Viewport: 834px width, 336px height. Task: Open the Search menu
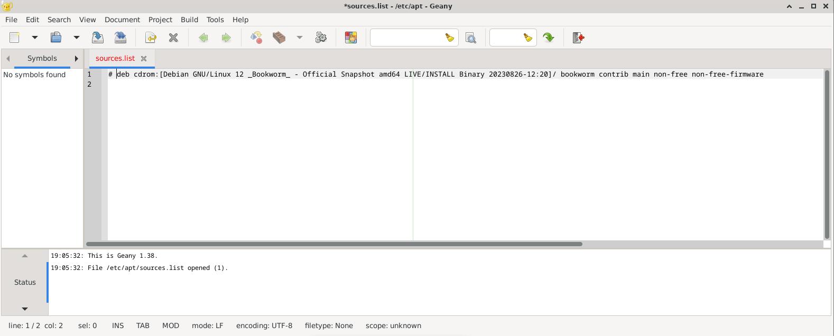coord(59,20)
